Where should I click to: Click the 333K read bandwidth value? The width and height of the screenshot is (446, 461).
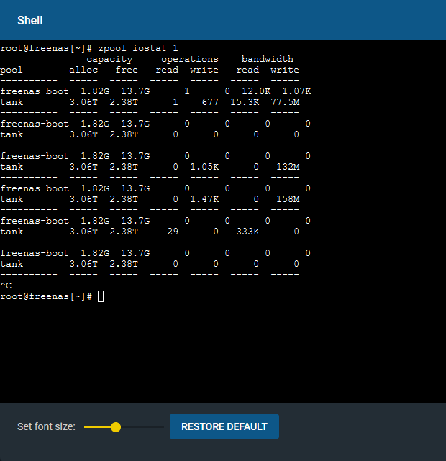point(247,232)
